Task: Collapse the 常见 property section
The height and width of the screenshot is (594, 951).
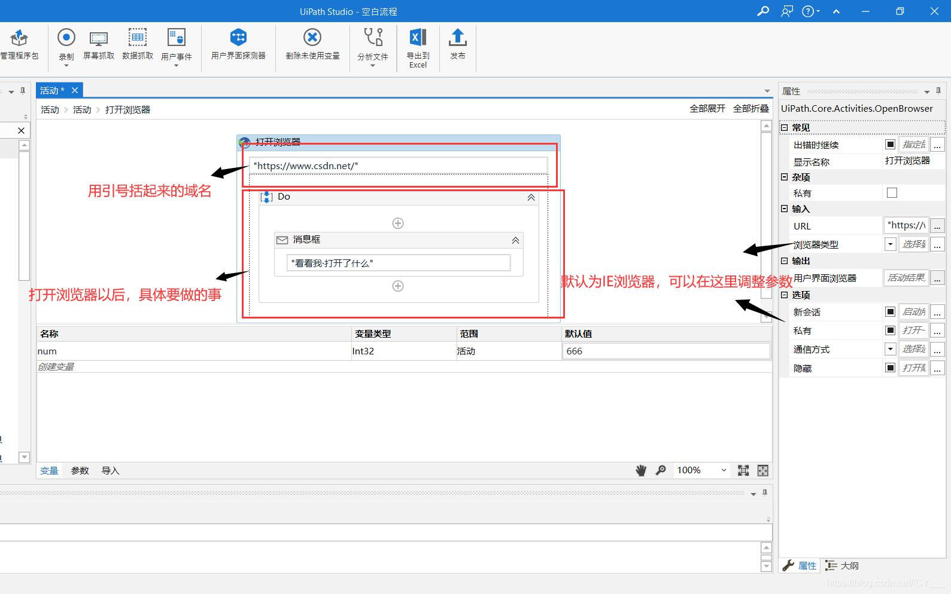Action: [x=785, y=127]
